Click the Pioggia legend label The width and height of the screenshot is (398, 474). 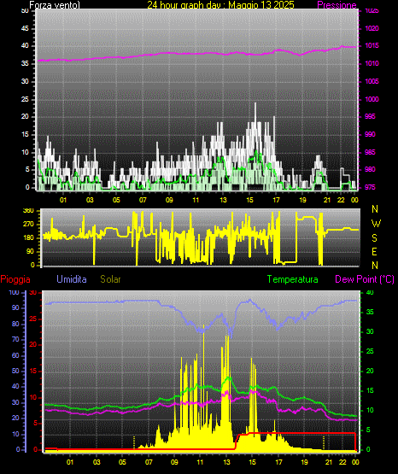tap(15, 279)
